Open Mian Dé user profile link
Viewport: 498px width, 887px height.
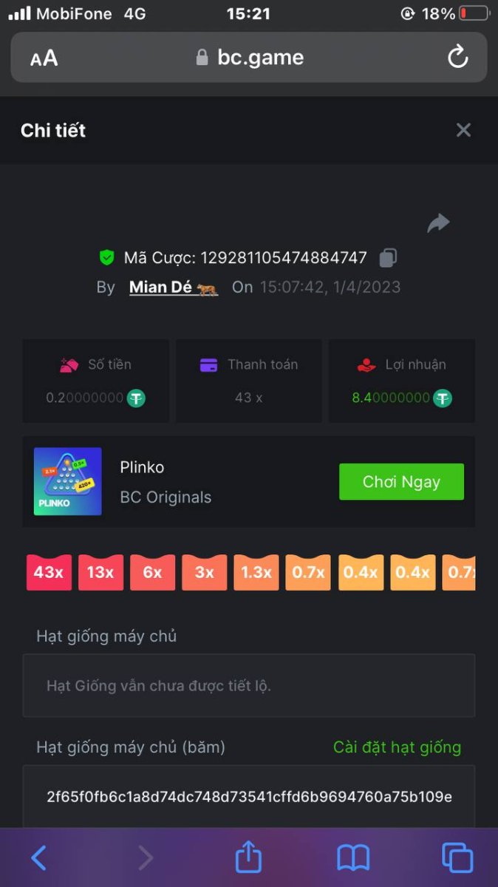click(174, 287)
